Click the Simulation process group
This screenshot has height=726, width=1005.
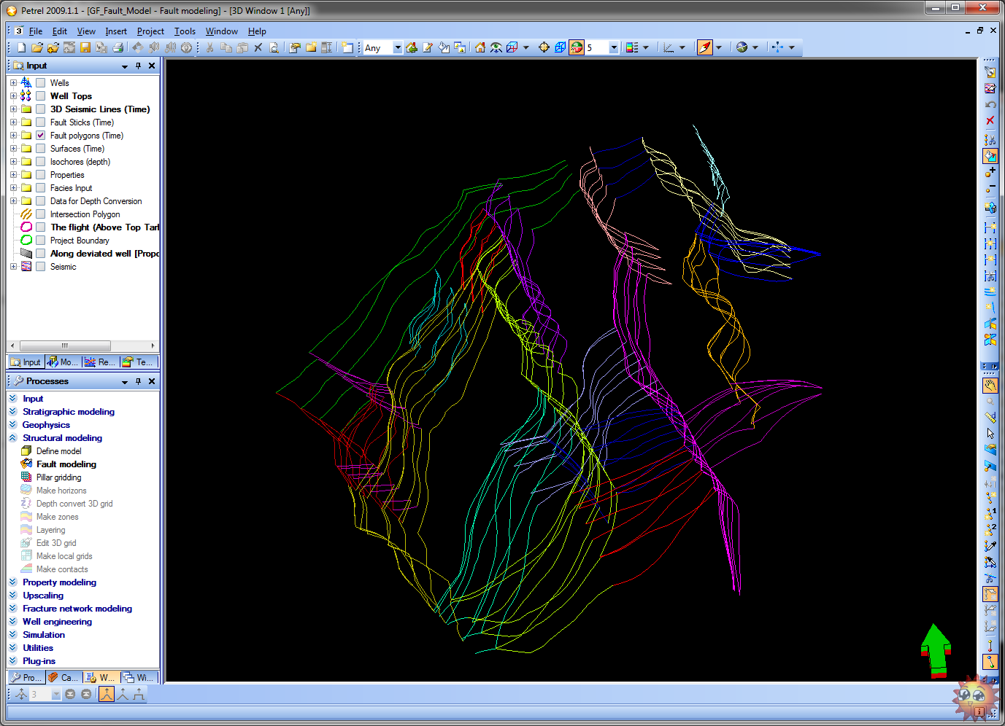point(44,635)
